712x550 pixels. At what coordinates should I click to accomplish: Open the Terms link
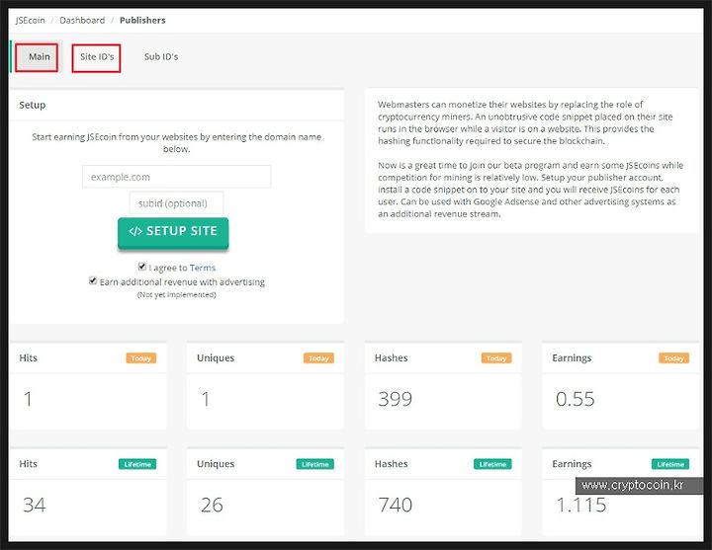pos(203,268)
